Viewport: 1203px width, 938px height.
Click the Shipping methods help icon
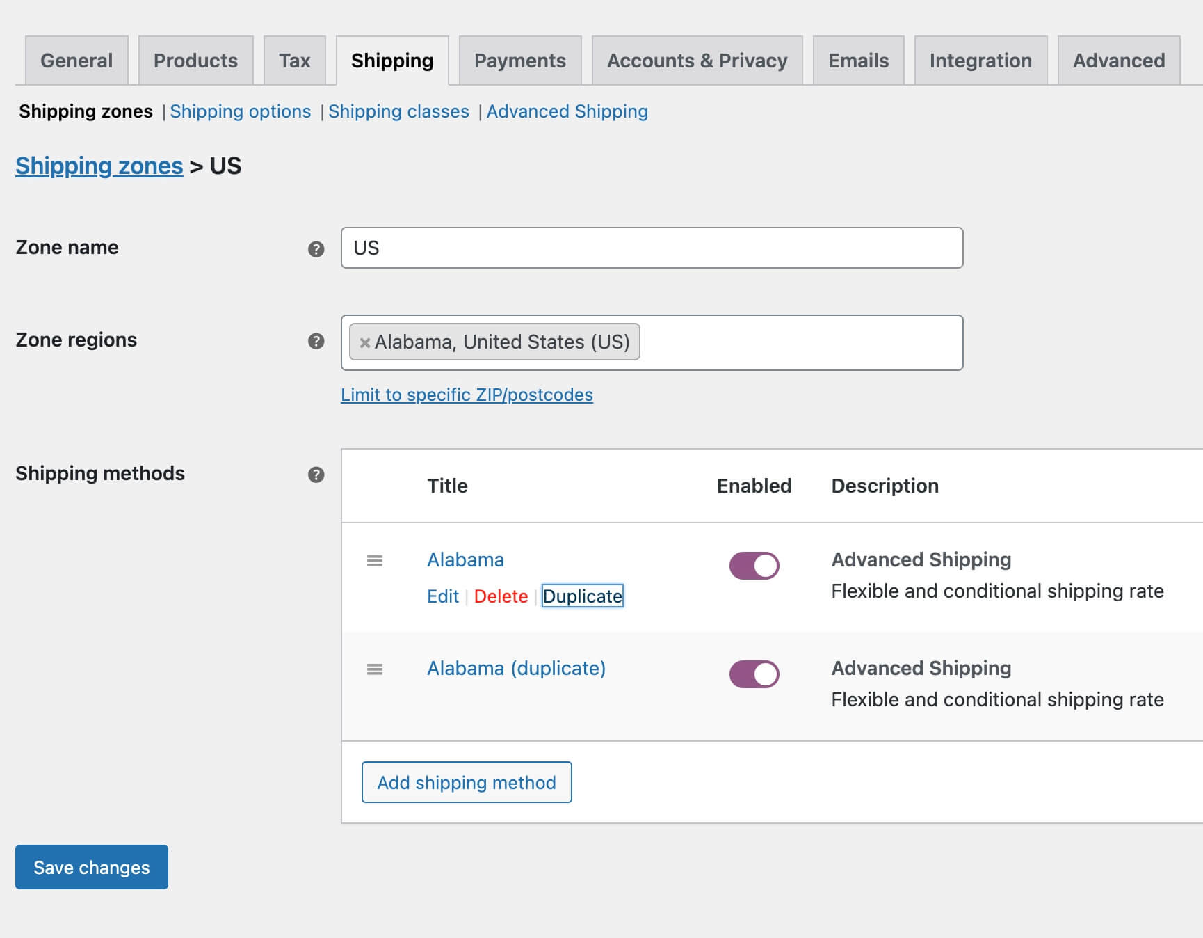(316, 475)
